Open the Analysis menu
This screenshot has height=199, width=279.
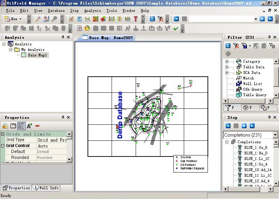coord(92,11)
